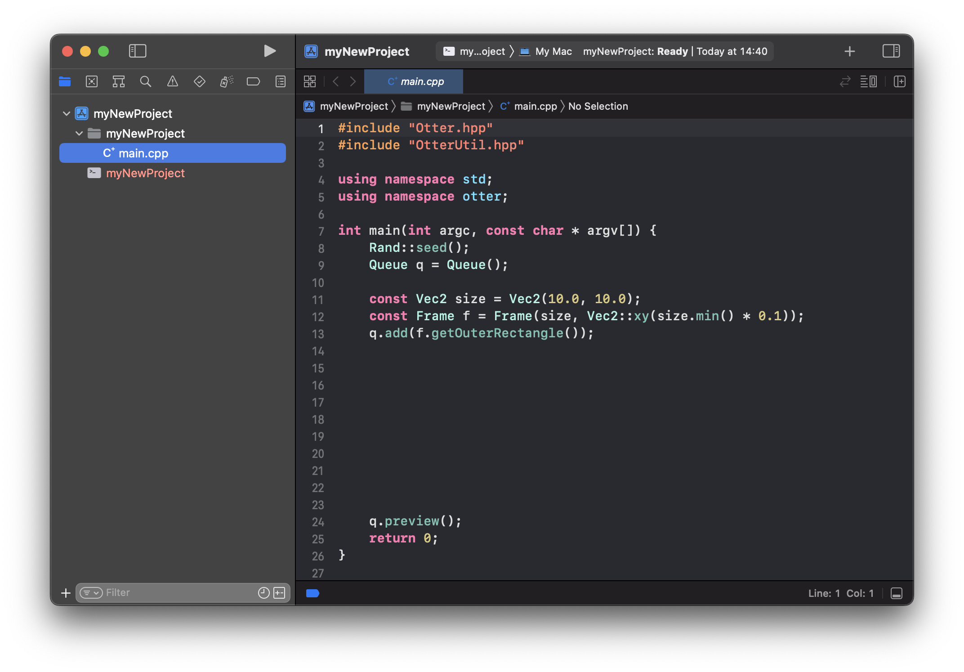The width and height of the screenshot is (964, 672).
Task: Select the main.cpp editor tab
Action: click(x=415, y=81)
